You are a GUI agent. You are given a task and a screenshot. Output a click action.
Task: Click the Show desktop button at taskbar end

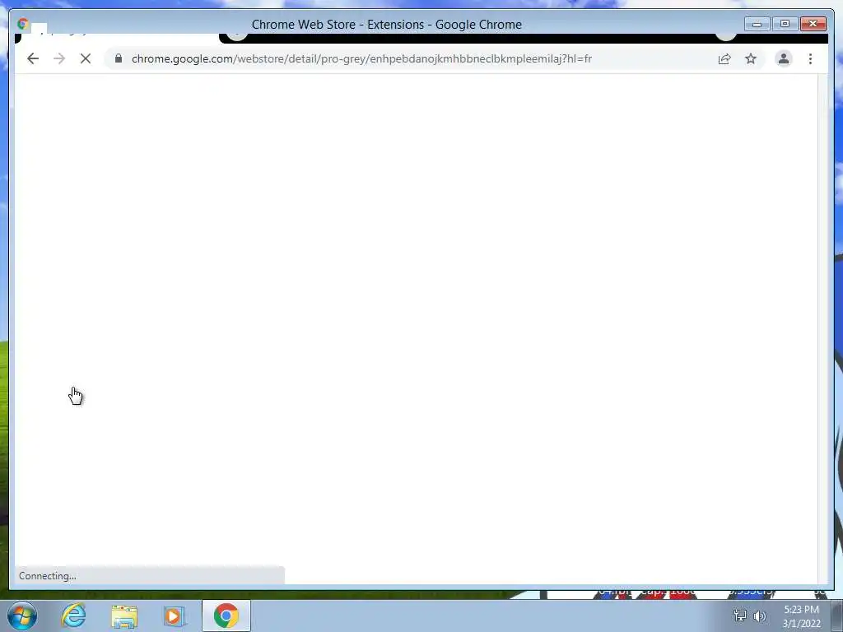tap(837, 616)
